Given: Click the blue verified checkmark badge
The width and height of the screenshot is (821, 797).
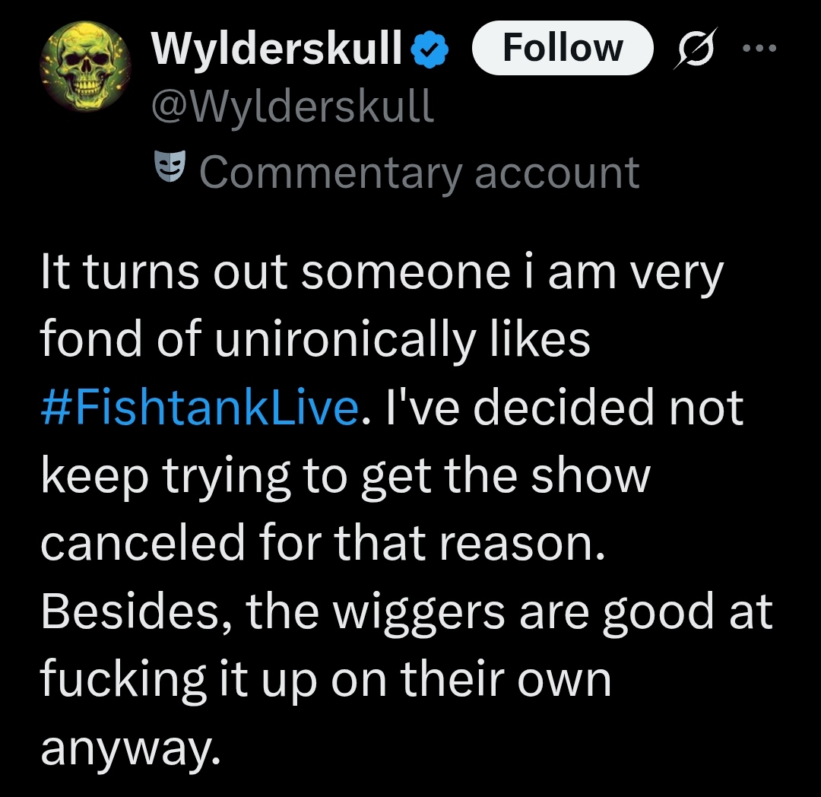Looking at the screenshot, I should pyautogui.click(x=430, y=49).
